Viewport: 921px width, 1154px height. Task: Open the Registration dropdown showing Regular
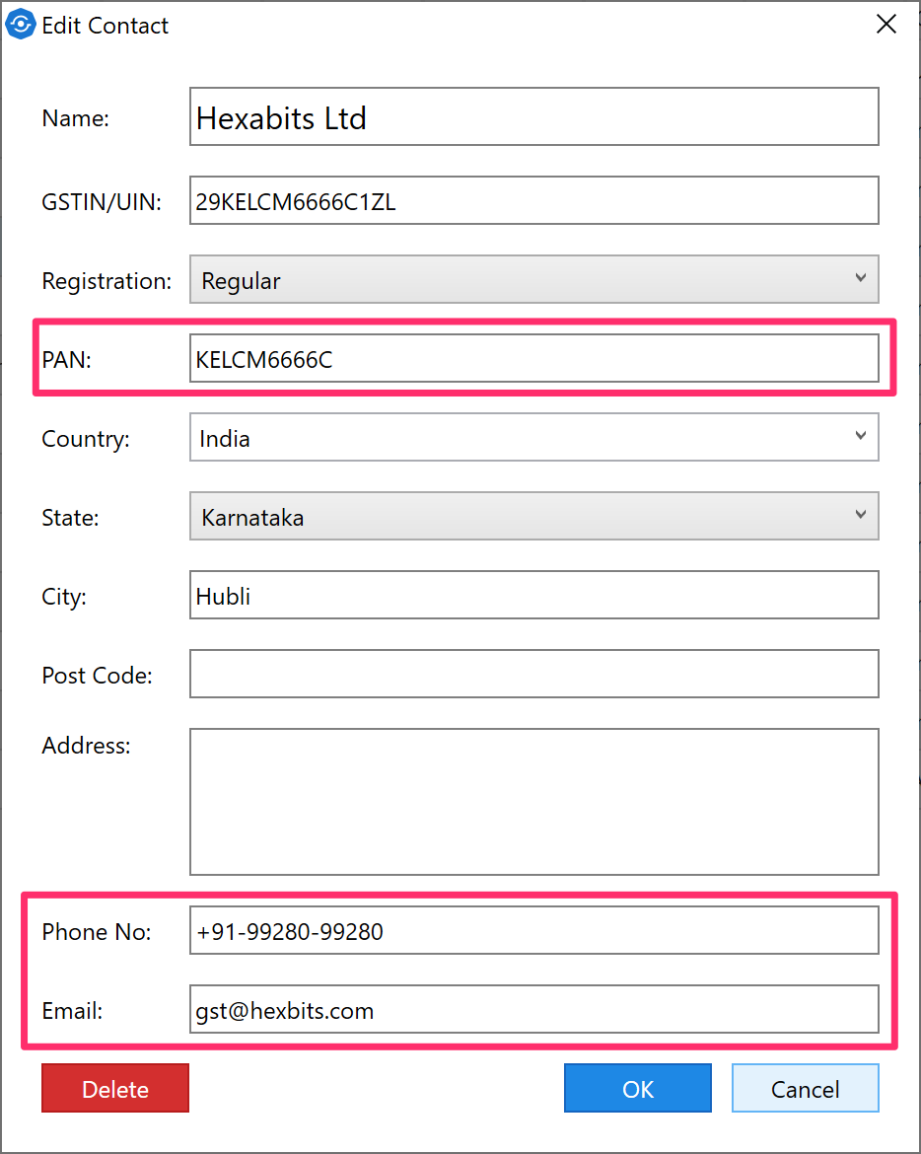[533, 280]
